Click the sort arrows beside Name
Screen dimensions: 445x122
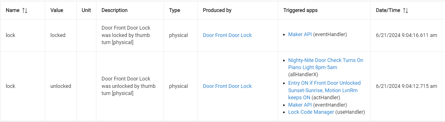pyautogui.click(x=25, y=10)
